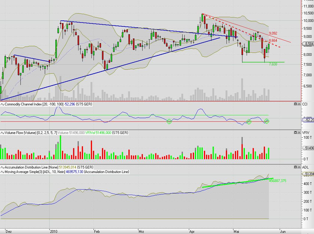Screen dimensions: 314x234
Task: Close the CCI indicator panel
Action: 299,104
